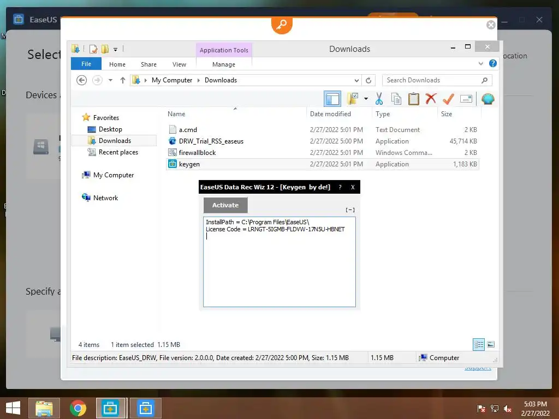Image resolution: width=559 pixels, height=419 pixels.
Task: Expand breadcrumb arrow before My Computer
Action: (145, 80)
